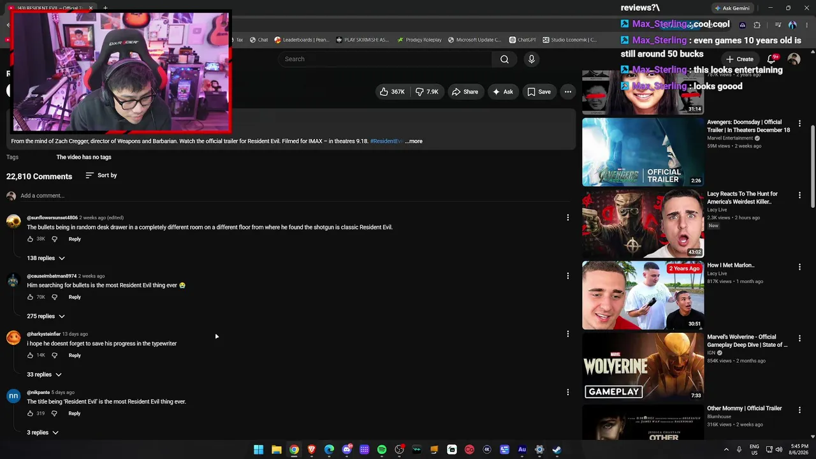Like the comment by @sunflowersunset4806
This screenshot has height=459, width=816.
(30, 239)
